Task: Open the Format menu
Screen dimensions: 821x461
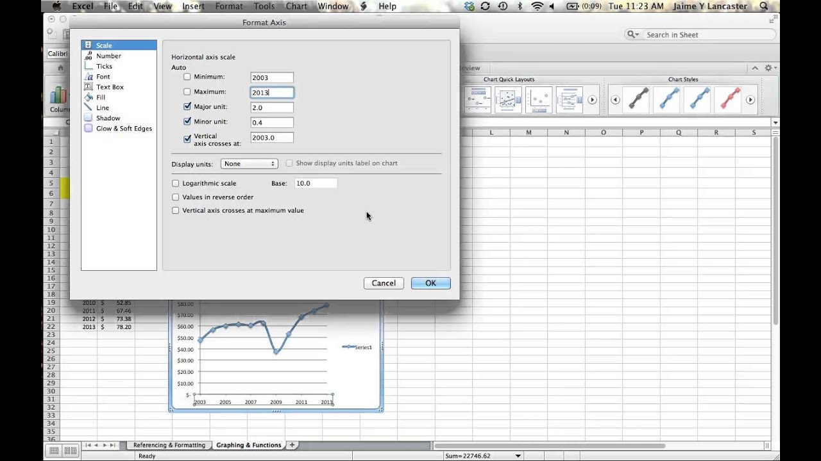Action: [229, 6]
